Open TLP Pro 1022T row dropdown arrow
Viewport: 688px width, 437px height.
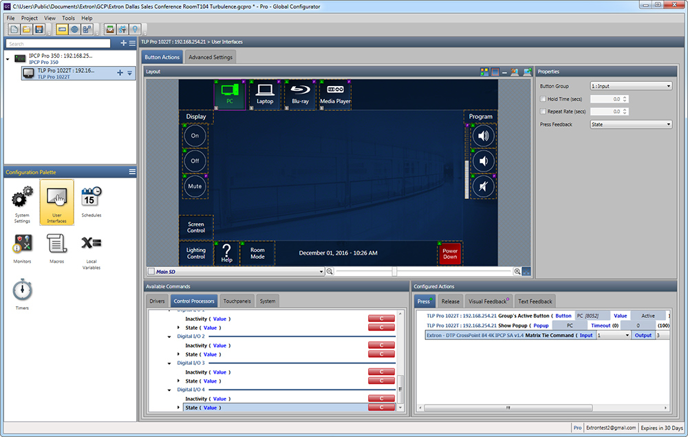pos(130,73)
